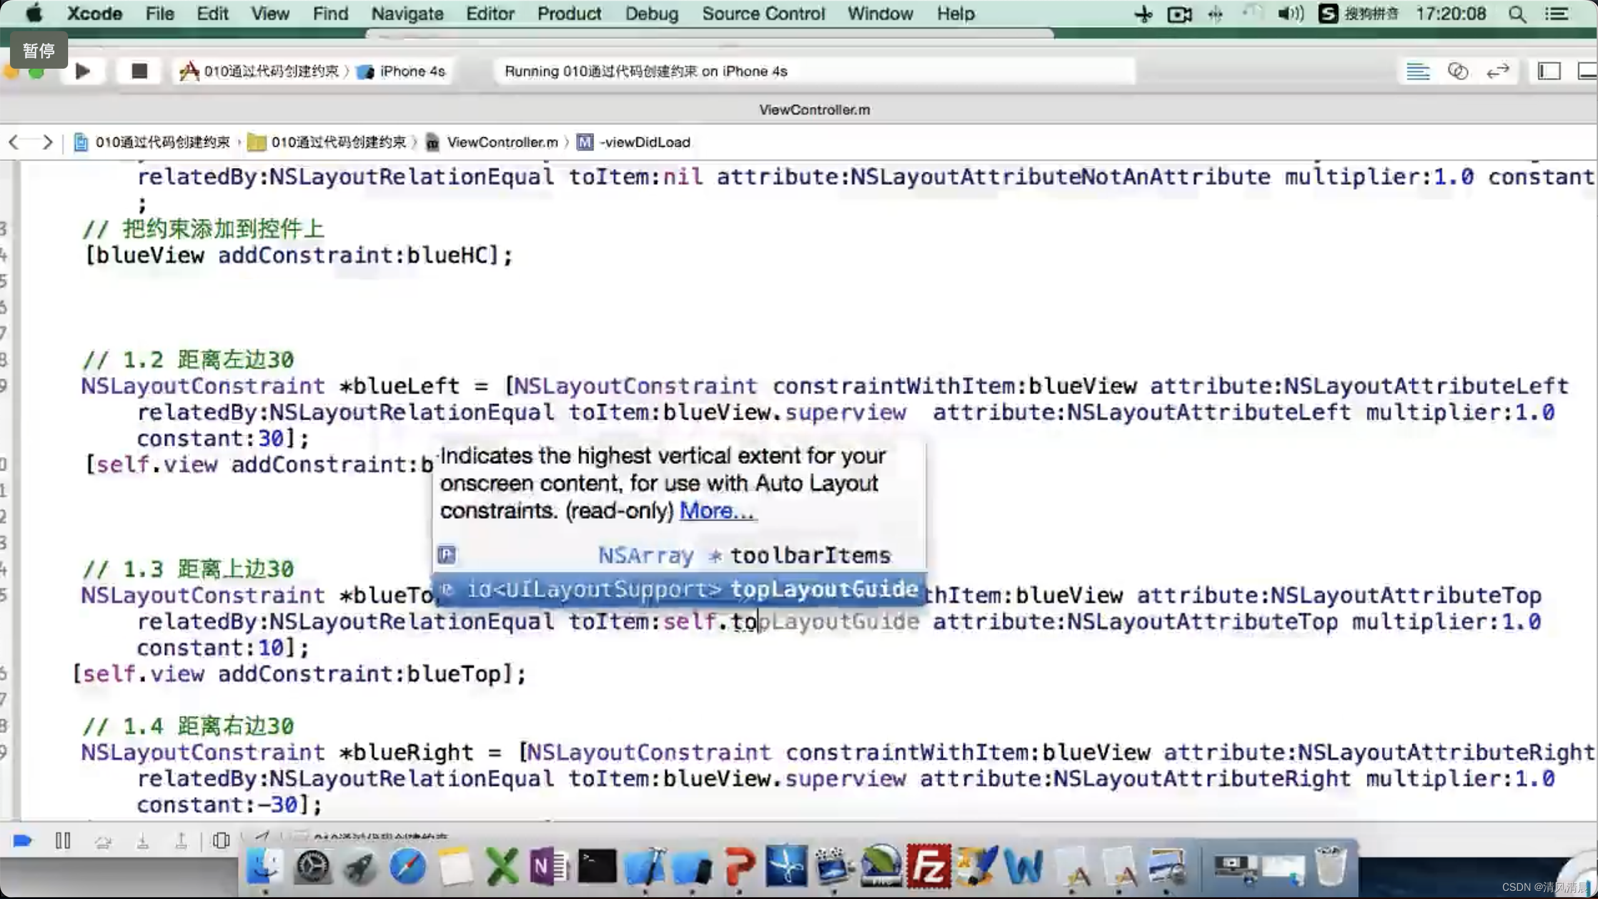Show the Version editor
The width and height of the screenshot is (1598, 899).
(1497, 71)
